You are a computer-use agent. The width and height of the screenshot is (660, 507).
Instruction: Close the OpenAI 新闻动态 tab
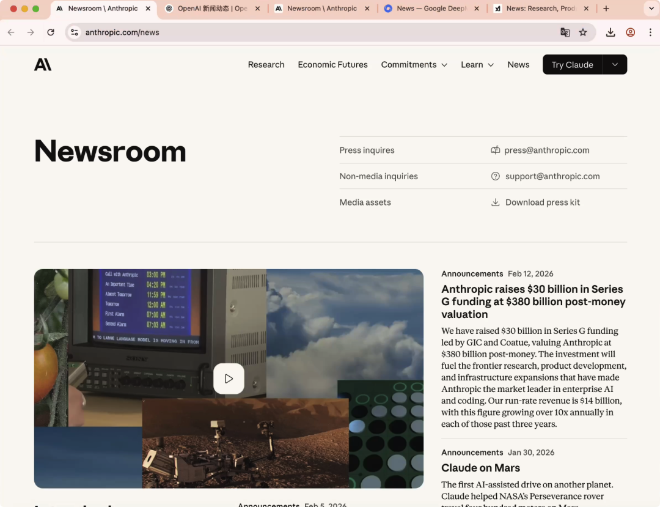[258, 9]
